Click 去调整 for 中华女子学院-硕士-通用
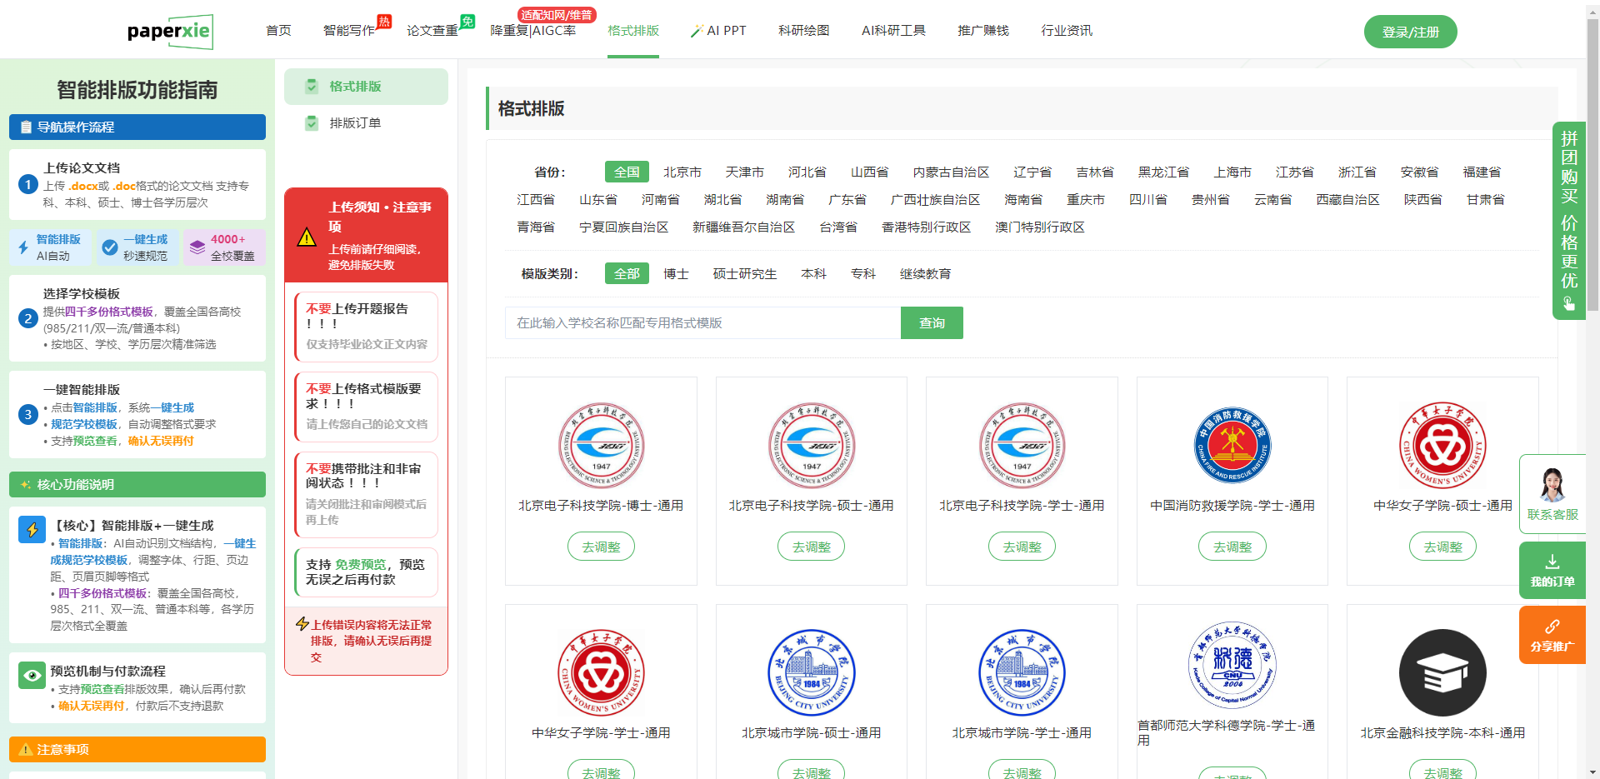 [1442, 547]
